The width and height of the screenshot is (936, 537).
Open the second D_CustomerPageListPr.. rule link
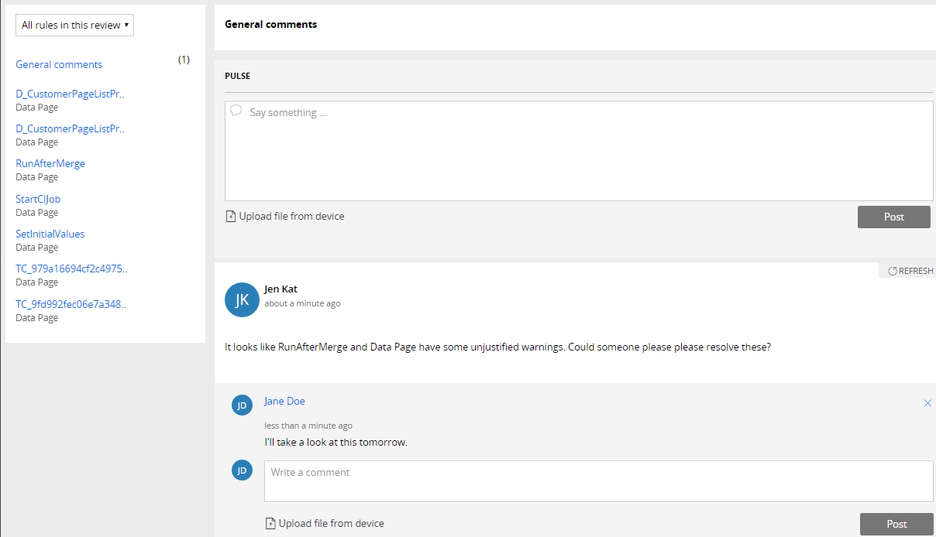[x=71, y=128]
